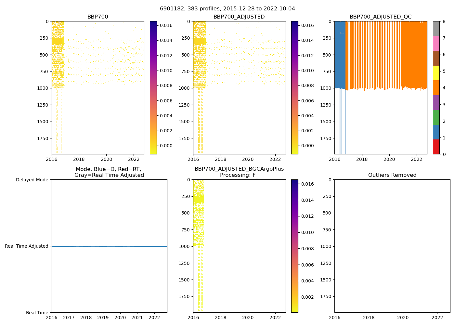Screen dimensions: 455x325
Task: Click the Delayed Mode axis label
Action: pos(32,180)
